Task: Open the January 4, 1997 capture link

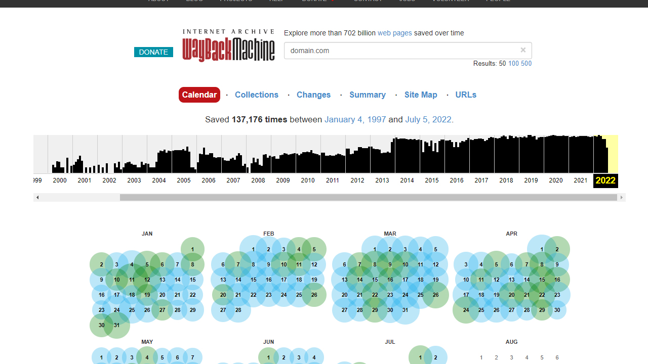Action: coord(355,120)
